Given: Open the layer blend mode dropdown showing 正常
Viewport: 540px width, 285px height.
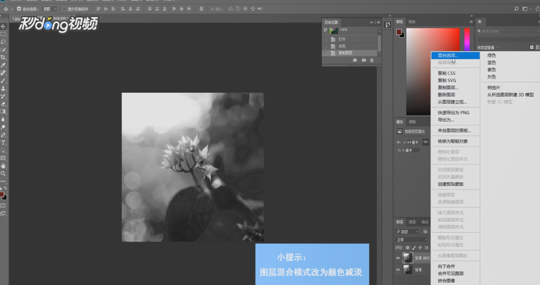Looking at the screenshot, I should [410, 239].
